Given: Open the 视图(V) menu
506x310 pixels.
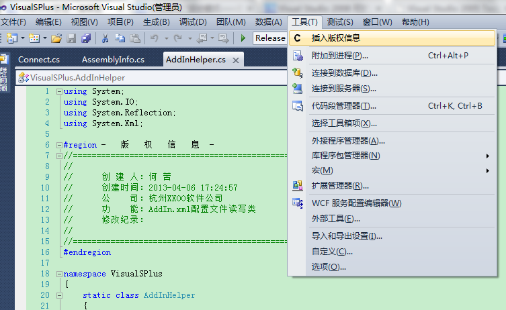Looking at the screenshot, I should [84, 22].
